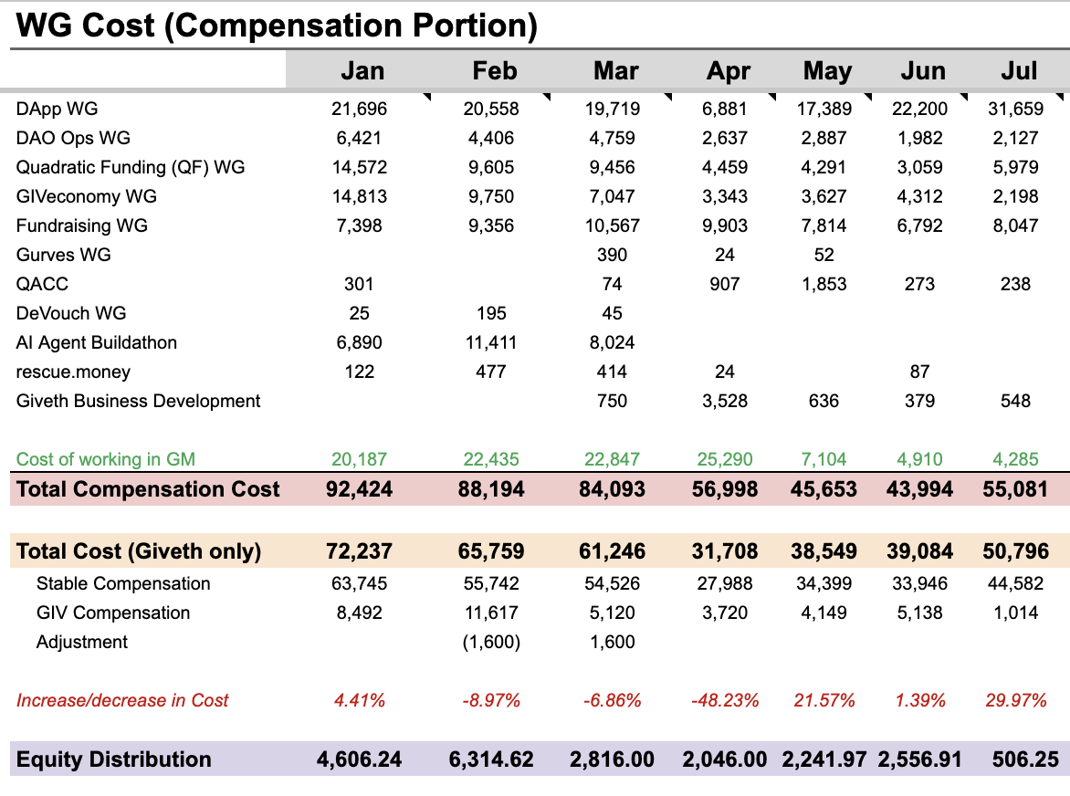
Task: Click the GIVeconomy WG February value 9,750
Action: point(491,196)
